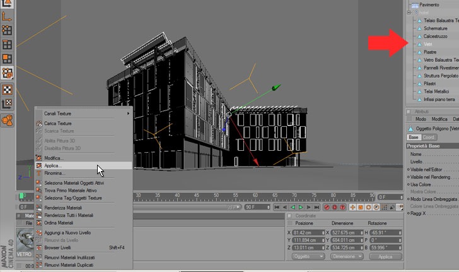Toggle rotation keyframe recording icon
This screenshot has height=272, width=459.
point(369,207)
